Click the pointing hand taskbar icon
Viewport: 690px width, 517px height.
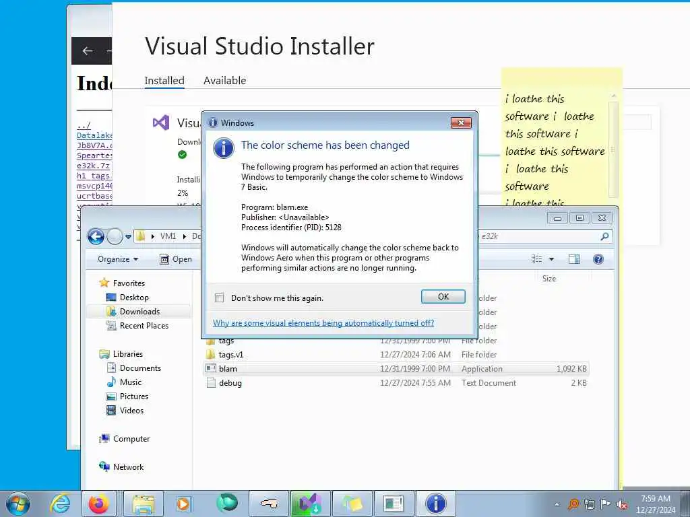270,504
